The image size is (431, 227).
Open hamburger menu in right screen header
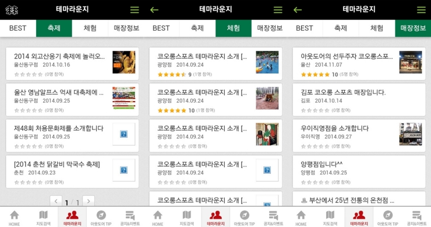tap(421, 10)
